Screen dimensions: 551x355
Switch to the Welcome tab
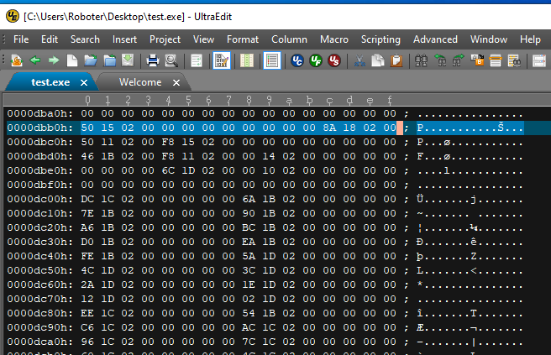coord(140,82)
